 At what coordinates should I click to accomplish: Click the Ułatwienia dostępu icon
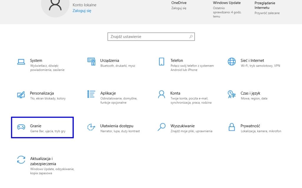91,127
